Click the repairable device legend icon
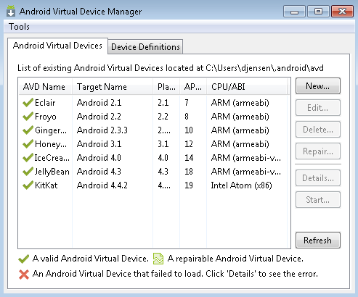 pos(158,259)
